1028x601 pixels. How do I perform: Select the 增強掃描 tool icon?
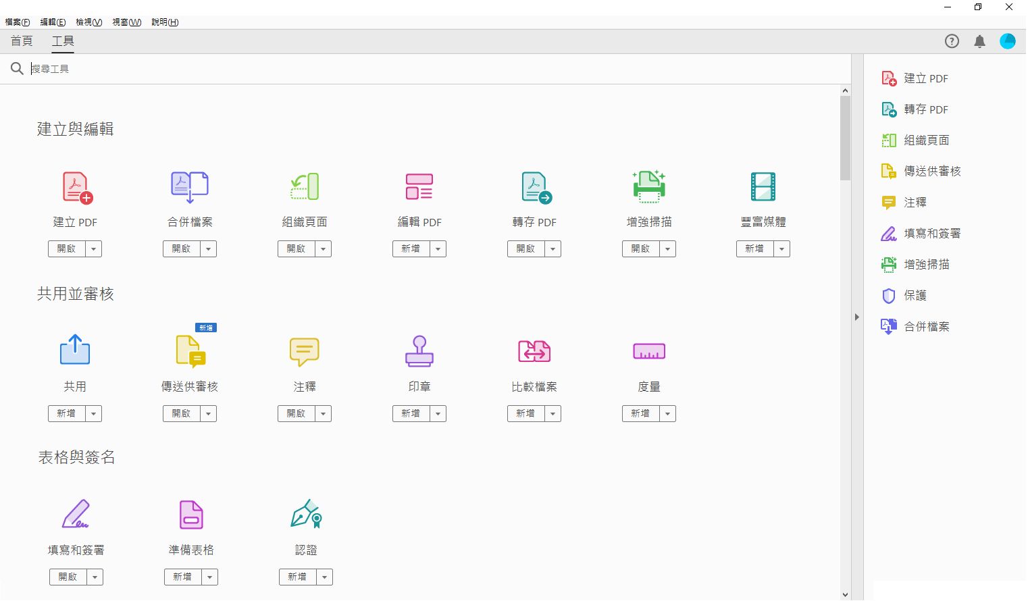click(649, 187)
